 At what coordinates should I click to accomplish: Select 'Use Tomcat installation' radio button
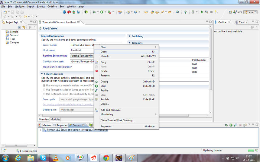(x=44, y=90)
